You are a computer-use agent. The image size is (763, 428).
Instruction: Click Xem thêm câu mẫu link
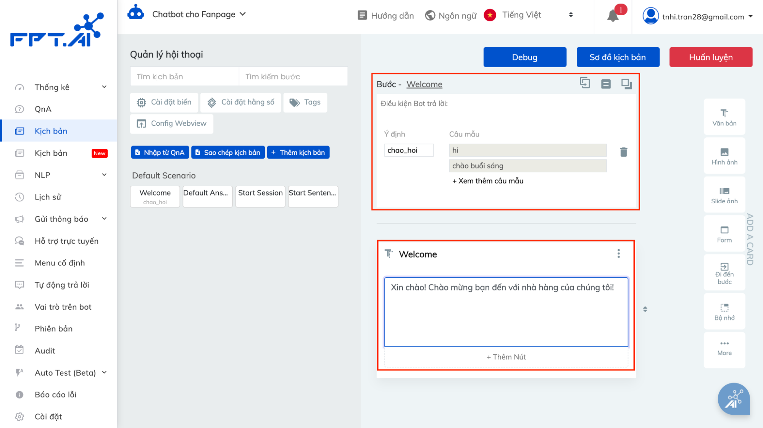(487, 181)
